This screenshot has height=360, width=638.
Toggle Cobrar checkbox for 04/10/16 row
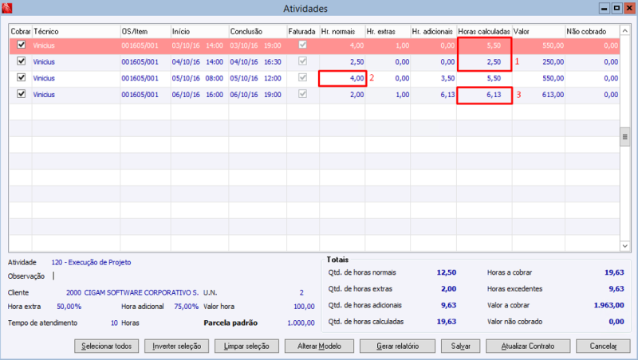point(22,61)
